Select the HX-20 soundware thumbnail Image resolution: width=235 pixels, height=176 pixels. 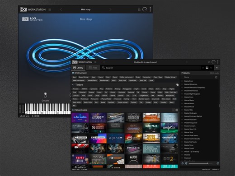coord(98,159)
